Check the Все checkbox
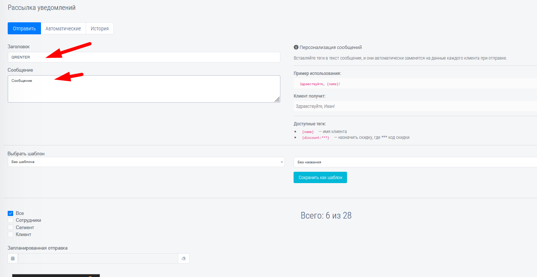The width and height of the screenshot is (537, 277). pyautogui.click(x=11, y=213)
